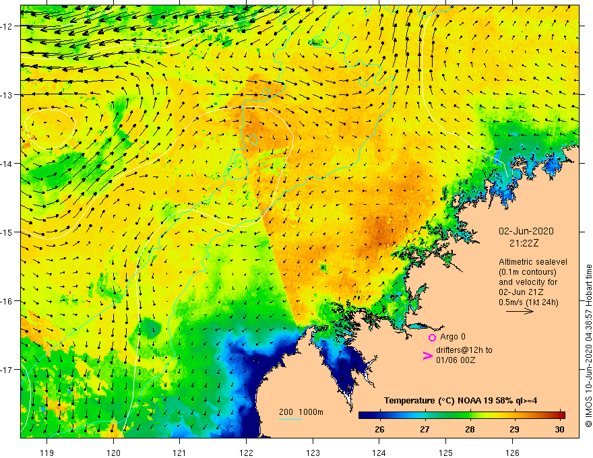Click the IMOS copyright timestamp text

[x=588, y=346]
